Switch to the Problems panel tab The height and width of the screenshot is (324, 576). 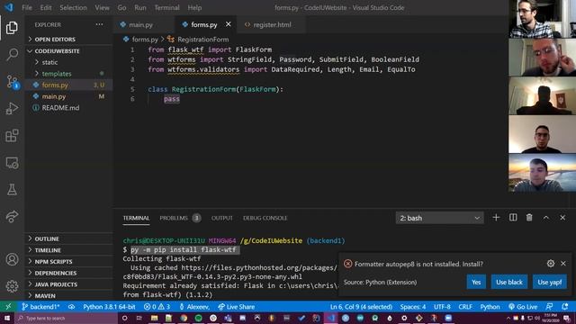(180, 218)
